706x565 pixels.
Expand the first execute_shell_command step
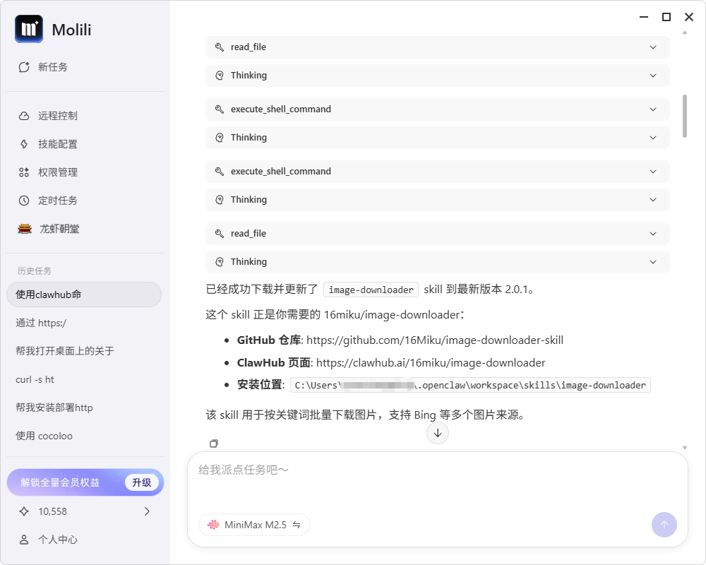coord(437,109)
